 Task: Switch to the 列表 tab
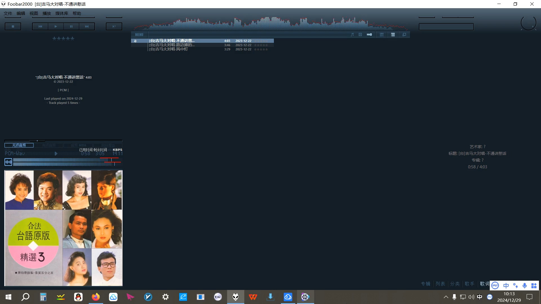coord(440,284)
